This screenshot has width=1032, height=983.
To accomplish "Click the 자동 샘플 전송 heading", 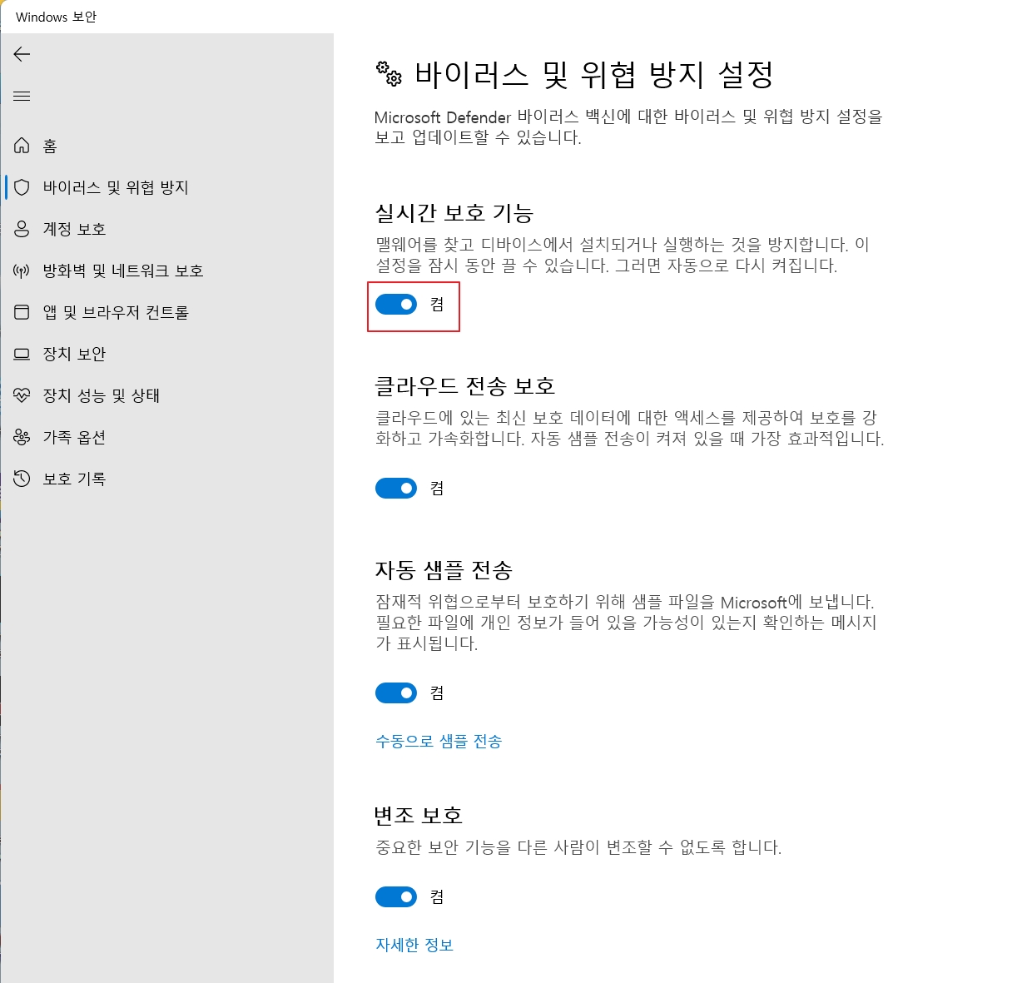I will click(444, 570).
